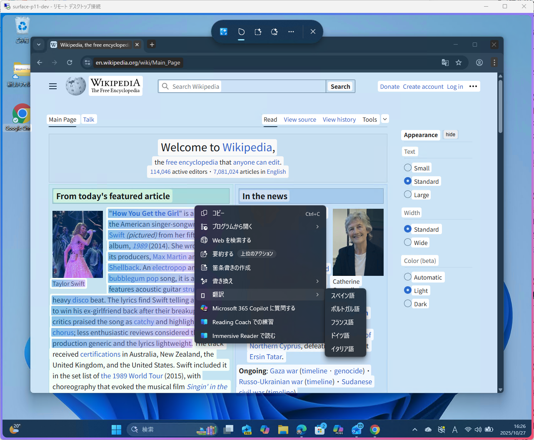Show hidden system tray icons
This screenshot has height=440, width=534.
(414, 430)
